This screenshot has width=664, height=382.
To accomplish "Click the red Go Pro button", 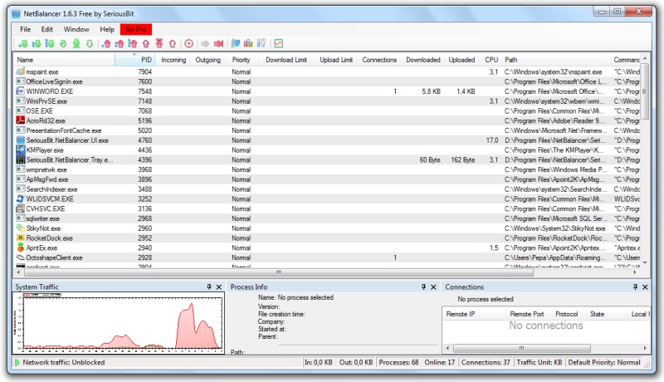I will coord(136,29).
